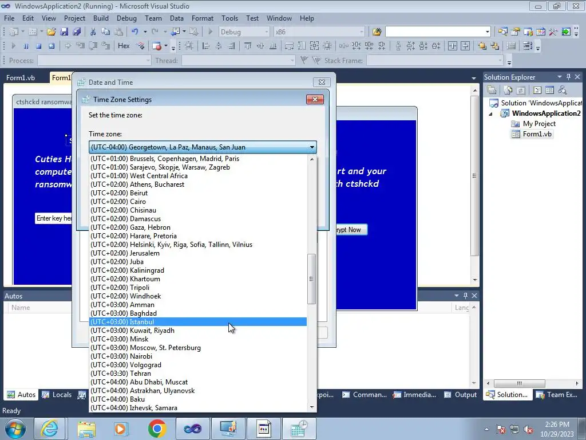The height and width of the screenshot is (440, 586).
Task: Click time zone list scroll down arrow
Action: (x=312, y=407)
